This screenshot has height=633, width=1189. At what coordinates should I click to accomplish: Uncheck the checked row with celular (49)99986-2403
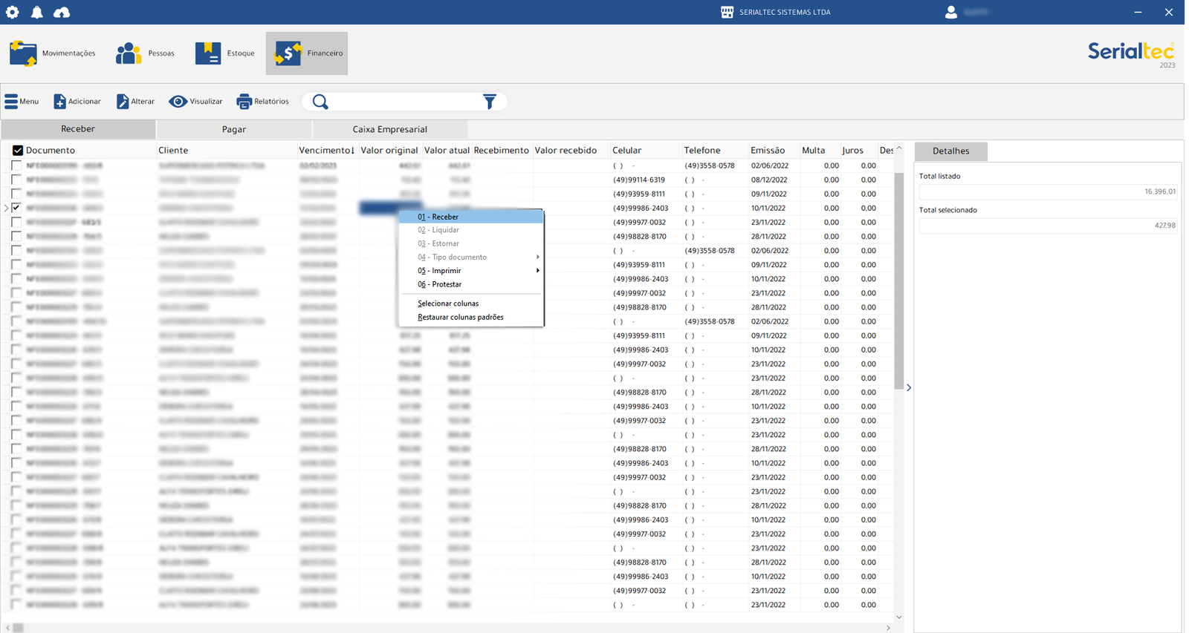click(16, 208)
